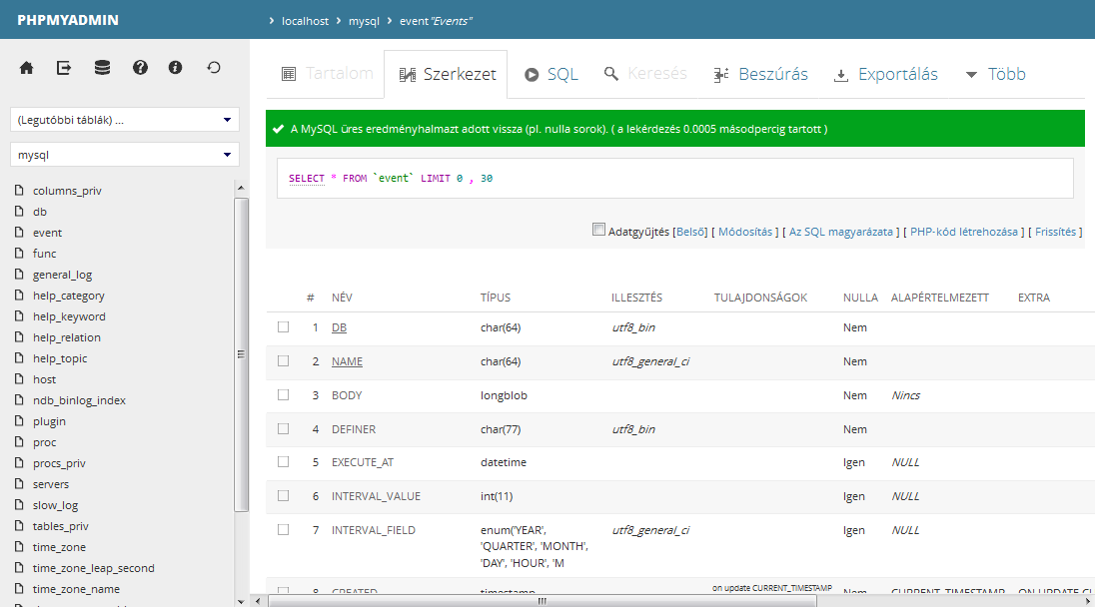Click the horizontal scrollbar thumb
The image size is (1095, 607).
click(542, 601)
